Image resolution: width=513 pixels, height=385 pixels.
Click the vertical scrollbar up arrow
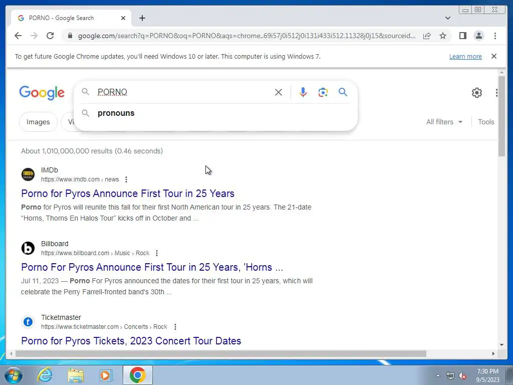pos(501,72)
